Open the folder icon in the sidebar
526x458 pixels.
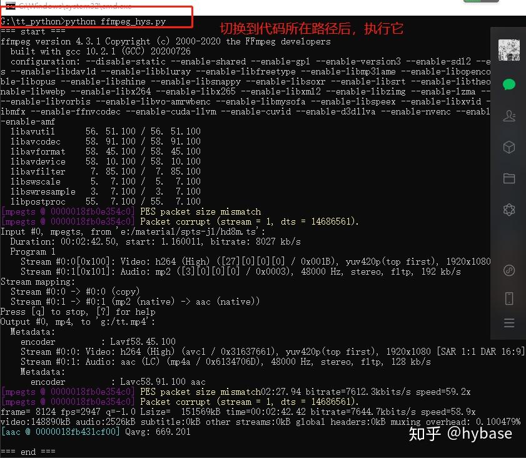tap(509, 178)
